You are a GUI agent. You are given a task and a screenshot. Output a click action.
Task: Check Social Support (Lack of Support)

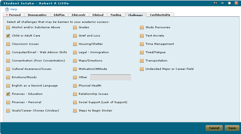click(x=75, y=102)
